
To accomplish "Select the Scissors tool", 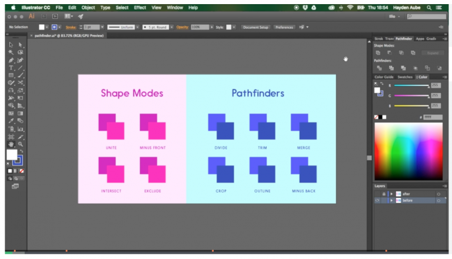I will click(20, 83).
